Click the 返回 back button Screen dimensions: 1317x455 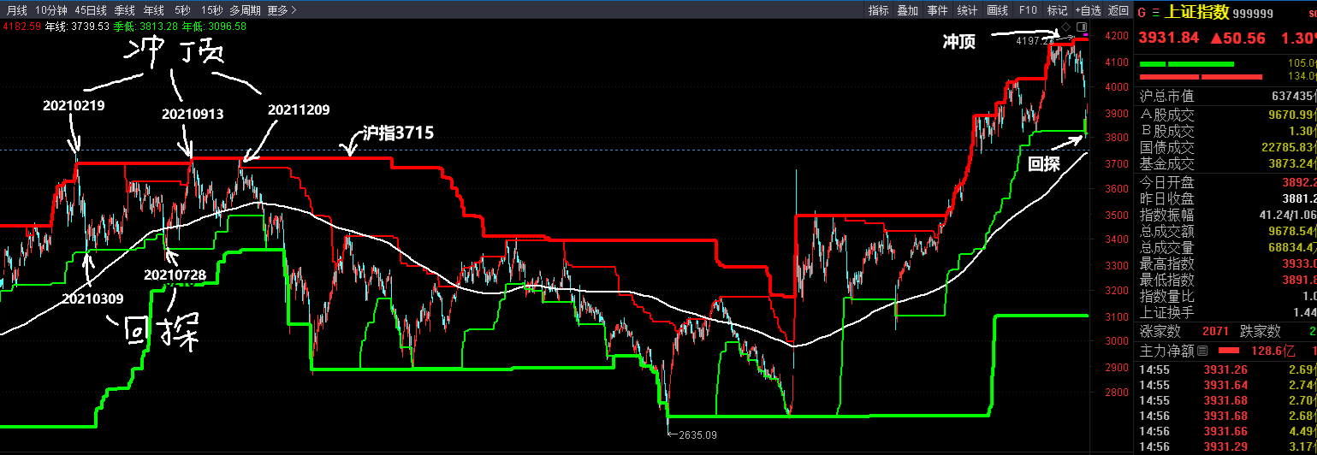[x=1118, y=10]
